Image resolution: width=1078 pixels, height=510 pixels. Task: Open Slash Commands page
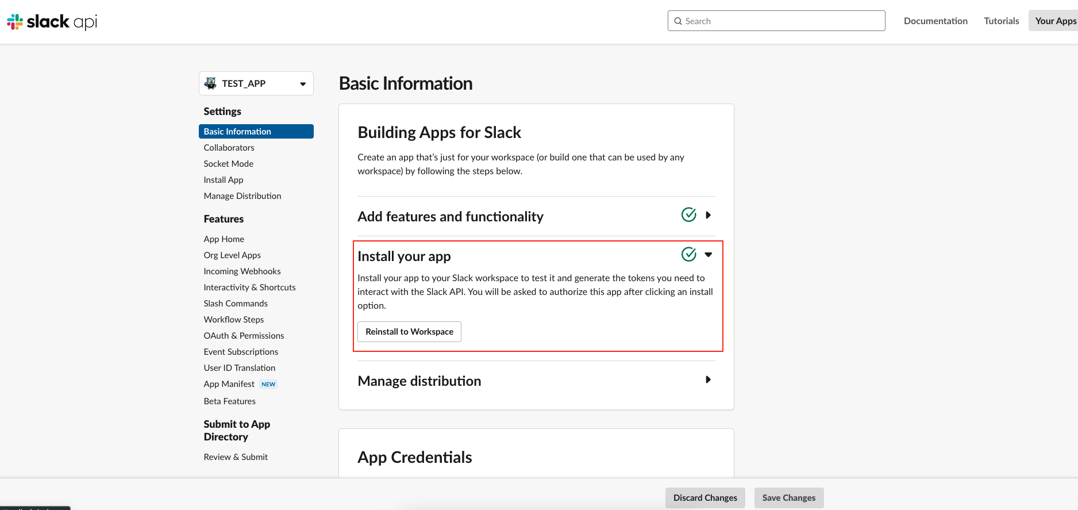click(x=236, y=304)
